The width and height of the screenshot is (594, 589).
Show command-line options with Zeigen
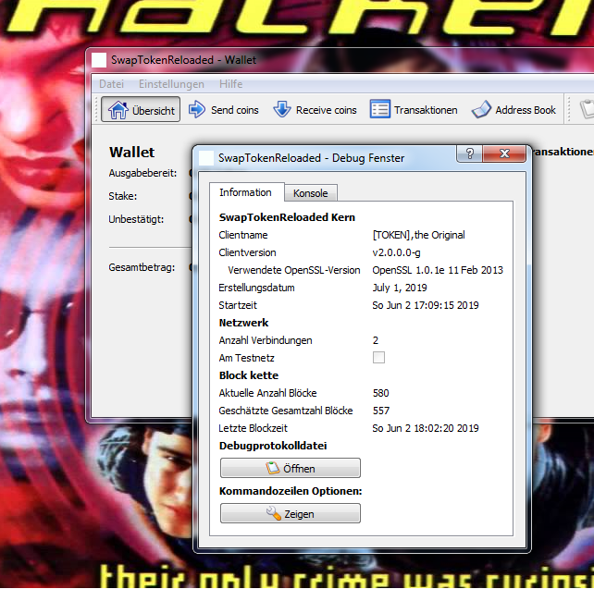(291, 514)
